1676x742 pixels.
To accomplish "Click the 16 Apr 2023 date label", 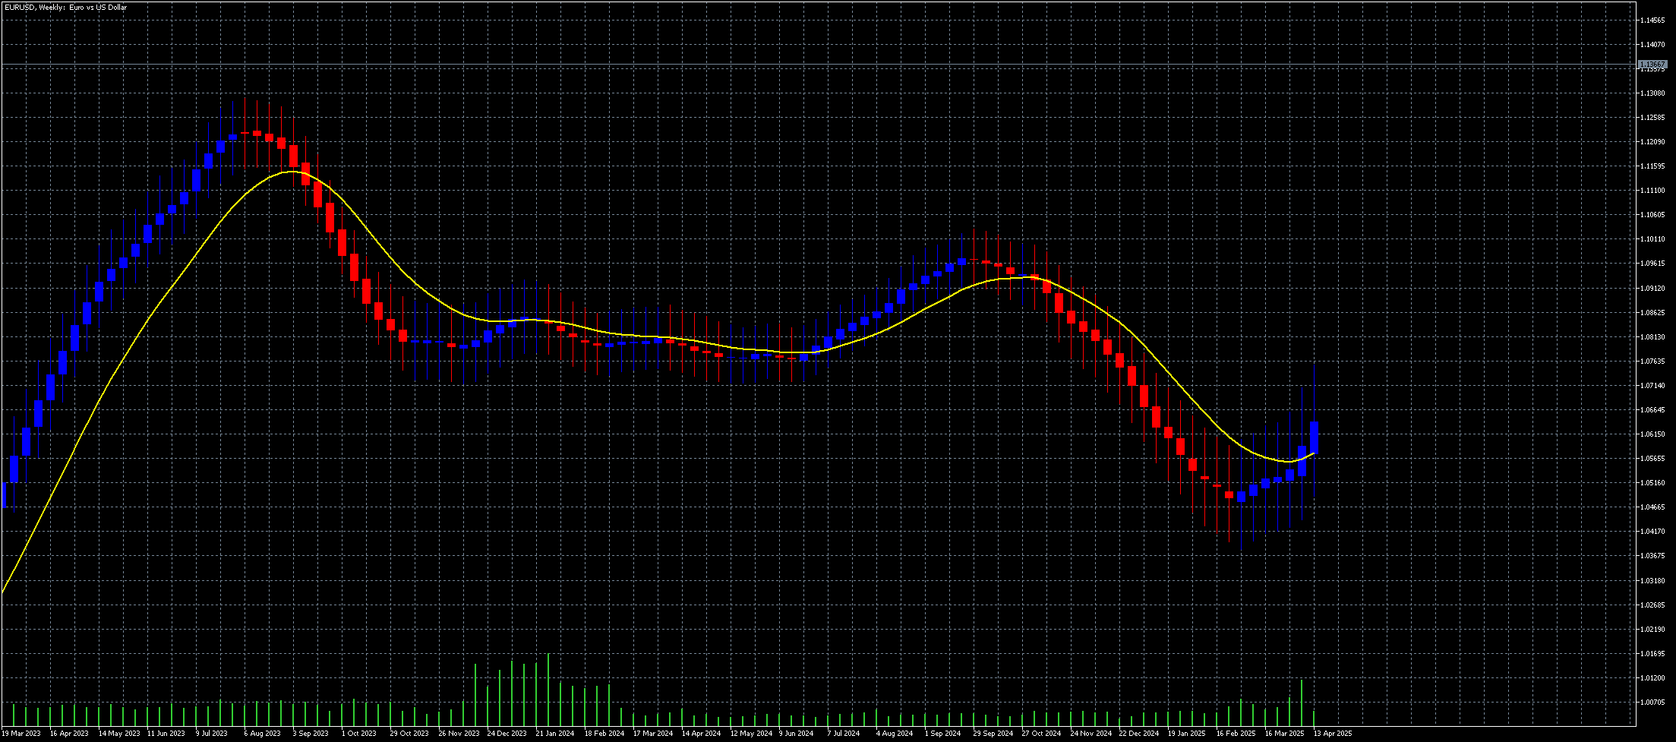I will pos(69,734).
